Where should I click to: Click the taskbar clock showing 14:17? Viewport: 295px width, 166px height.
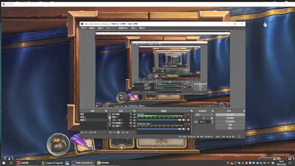(x=281, y=163)
